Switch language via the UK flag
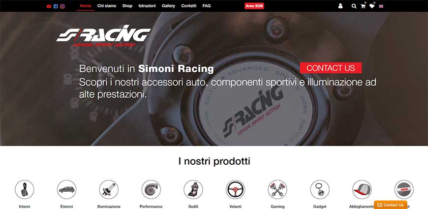Screen dimensions: 428x209 (381, 6)
